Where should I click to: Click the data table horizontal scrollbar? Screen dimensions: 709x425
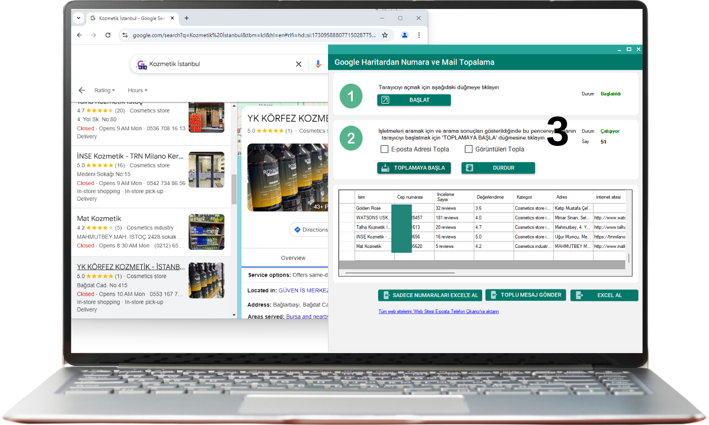400,273
